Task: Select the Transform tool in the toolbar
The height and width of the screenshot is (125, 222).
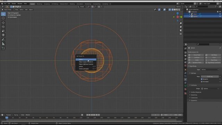Action: (3, 35)
